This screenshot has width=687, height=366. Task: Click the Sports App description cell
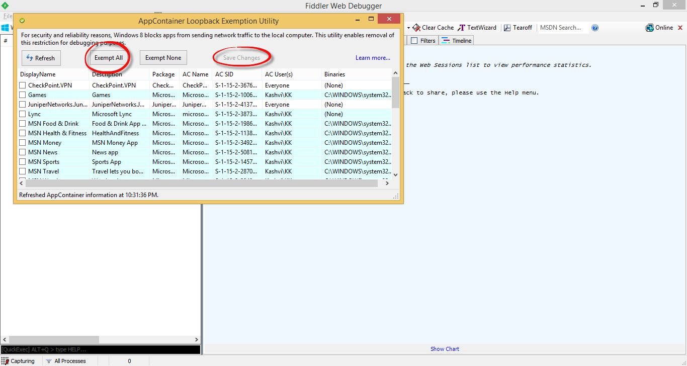click(107, 162)
